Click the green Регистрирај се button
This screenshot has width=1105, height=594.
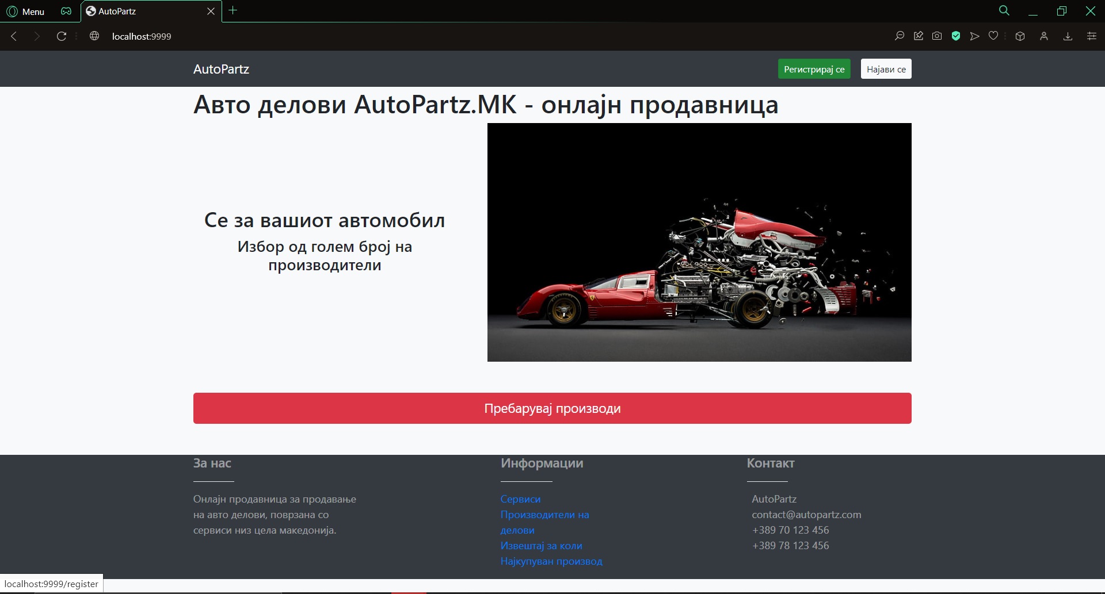tap(814, 69)
